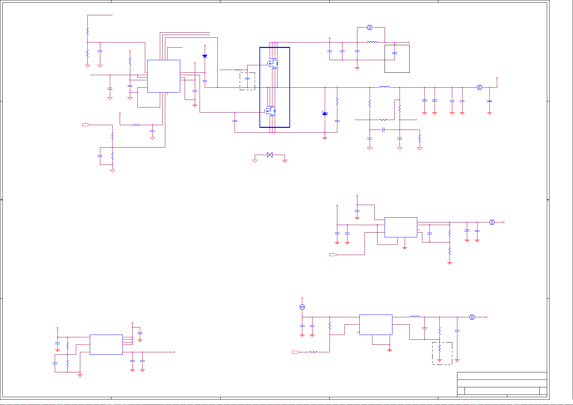Click the red off-page connector left of the square IC
The image size is (573, 405).
[86, 125]
